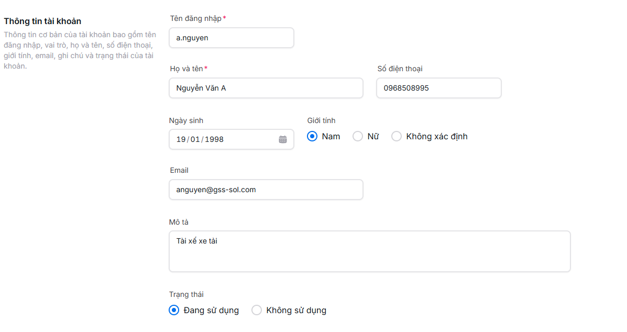Select status Đang sử dụng
Screen dimensions: 627x332
tap(174, 310)
